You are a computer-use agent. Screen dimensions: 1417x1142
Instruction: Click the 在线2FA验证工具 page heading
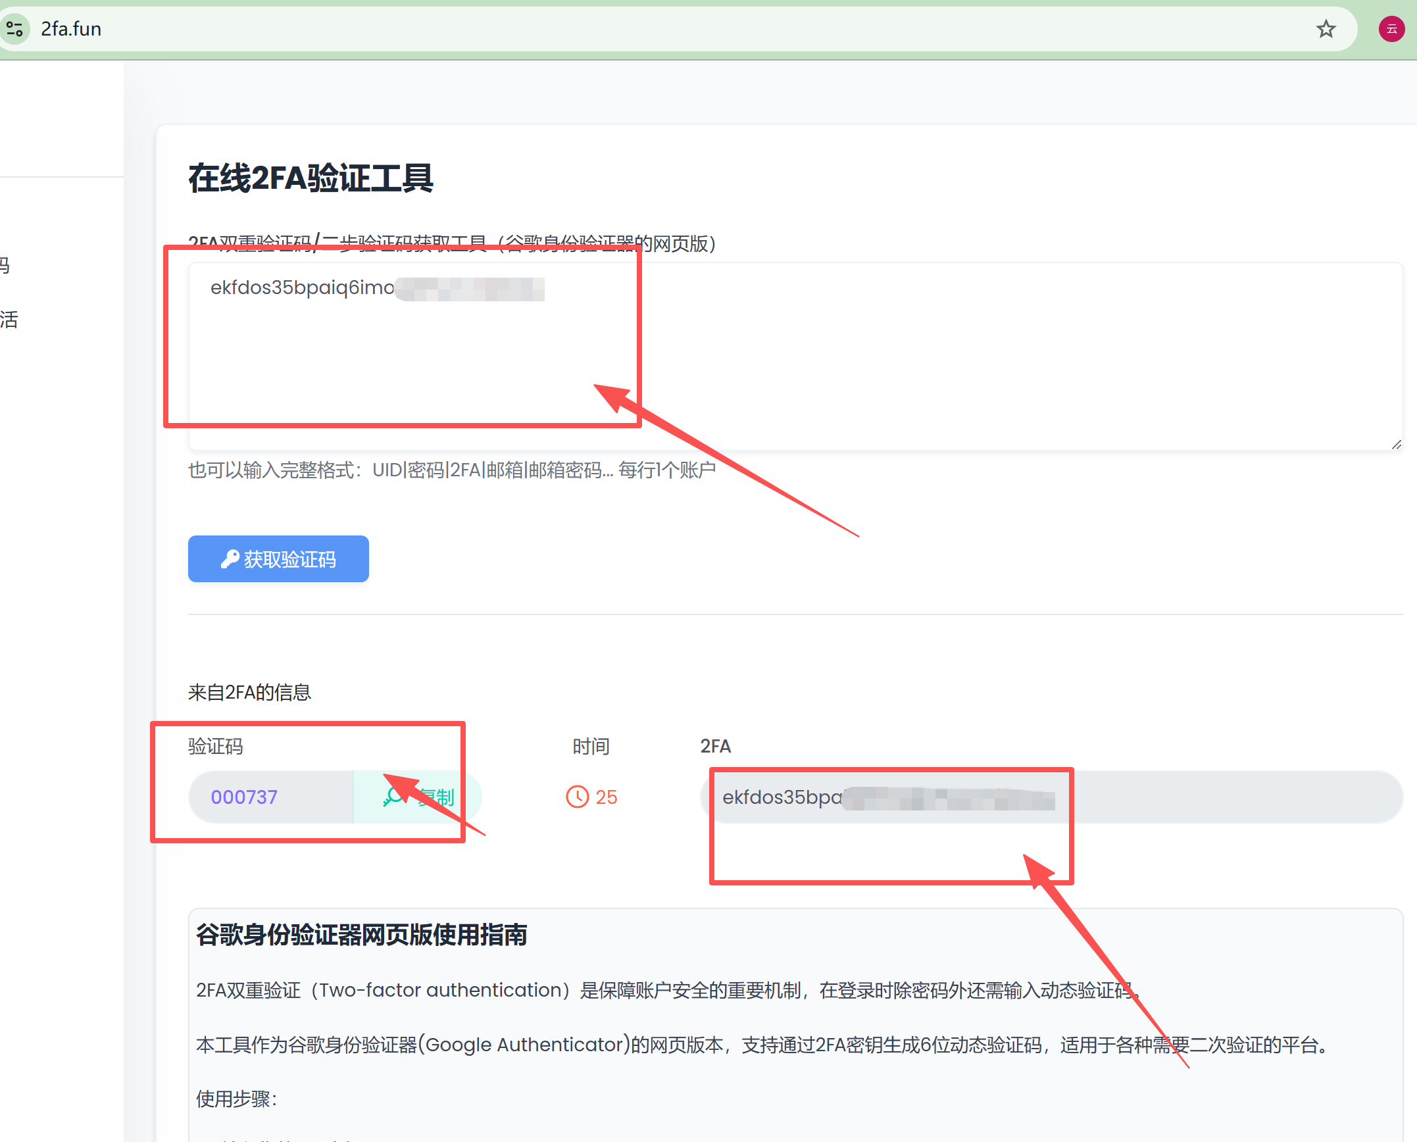point(311,178)
